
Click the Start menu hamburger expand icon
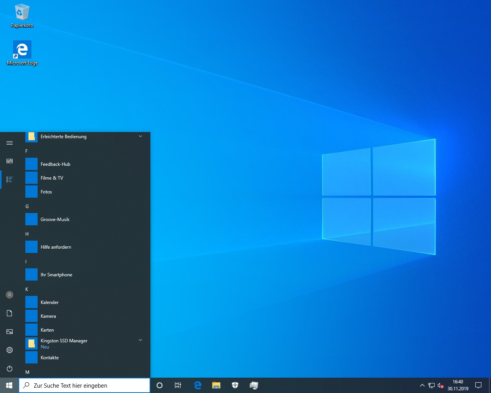click(10, 143)
